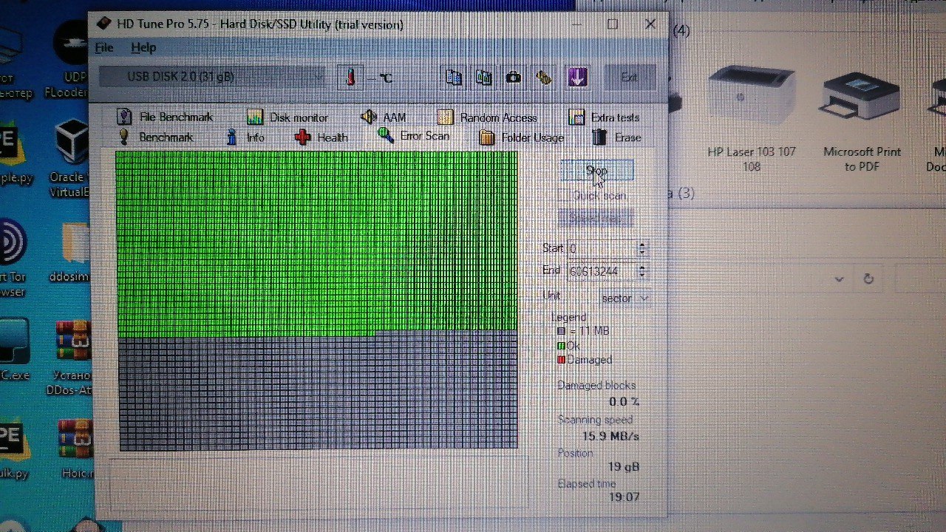This screenshot has width=946, height=532.
Task: Switch to the Random Access tab
Action: (x=487, y=117)
